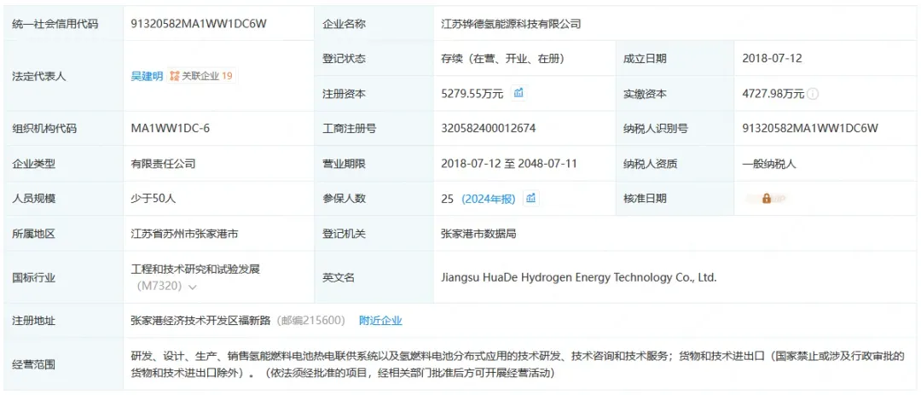921x395 pixels.
Task: Open legal representative 吴建明 link
Action: (x=147, y=76)
